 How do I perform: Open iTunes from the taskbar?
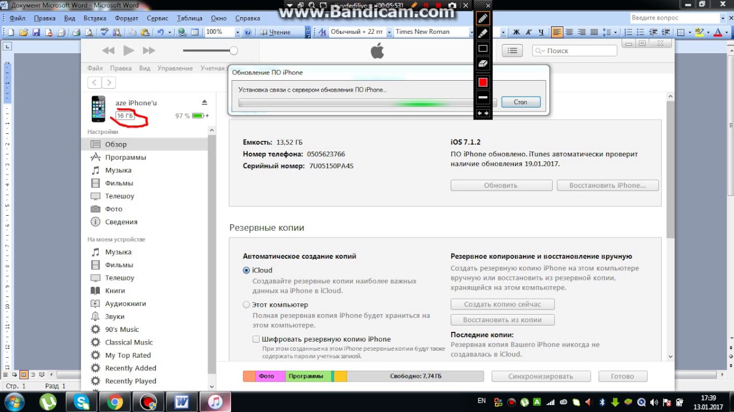[216, 402]
